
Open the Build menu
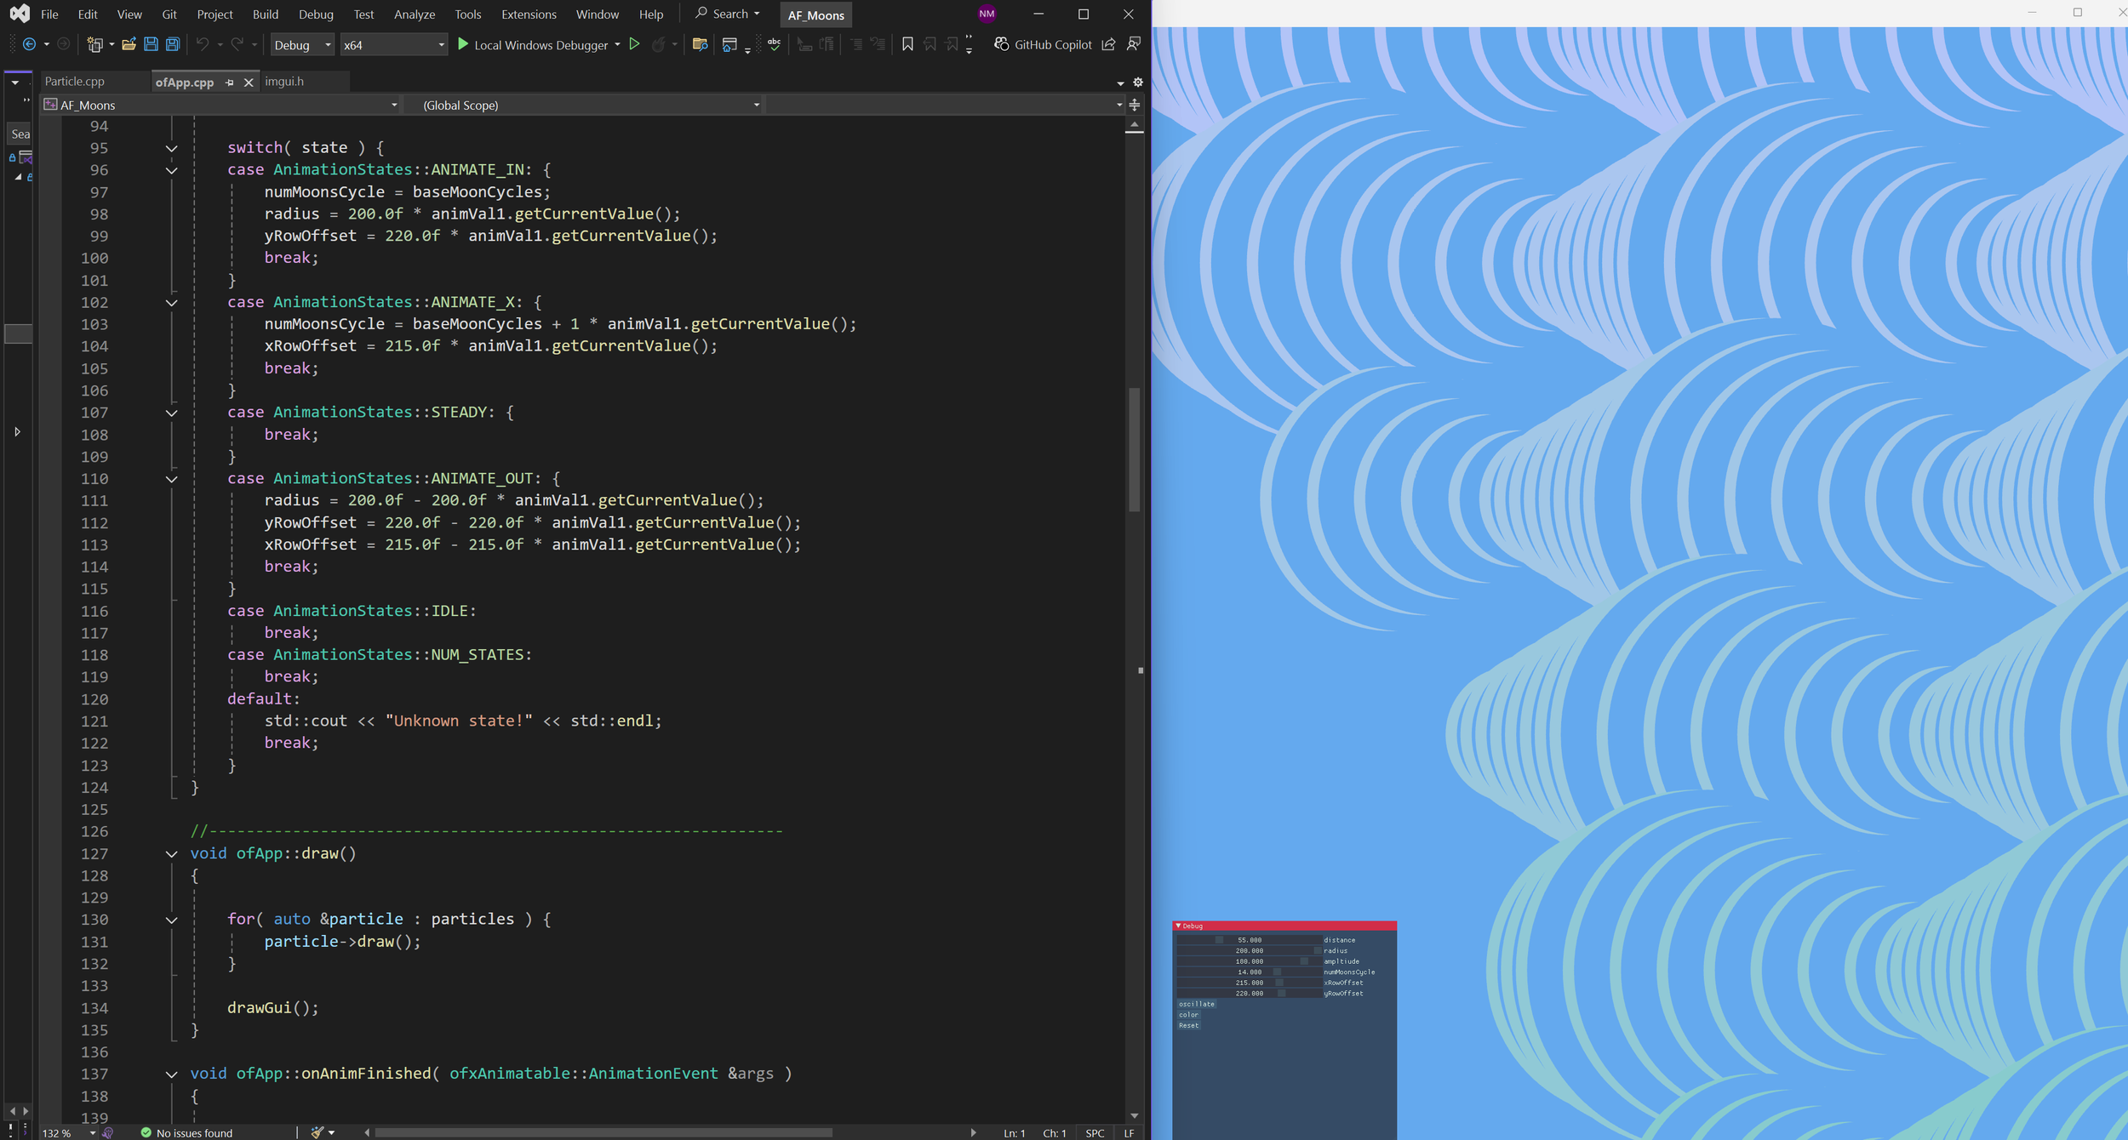[266, 14]
